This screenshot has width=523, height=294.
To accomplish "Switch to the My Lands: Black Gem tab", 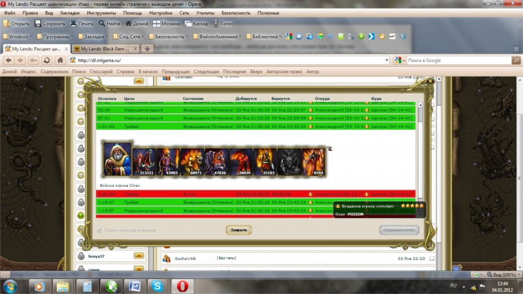I will click(105, 48).
